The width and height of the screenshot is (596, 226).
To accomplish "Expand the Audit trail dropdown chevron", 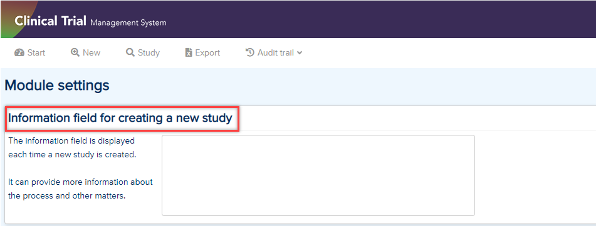I will tap(300, 53).
